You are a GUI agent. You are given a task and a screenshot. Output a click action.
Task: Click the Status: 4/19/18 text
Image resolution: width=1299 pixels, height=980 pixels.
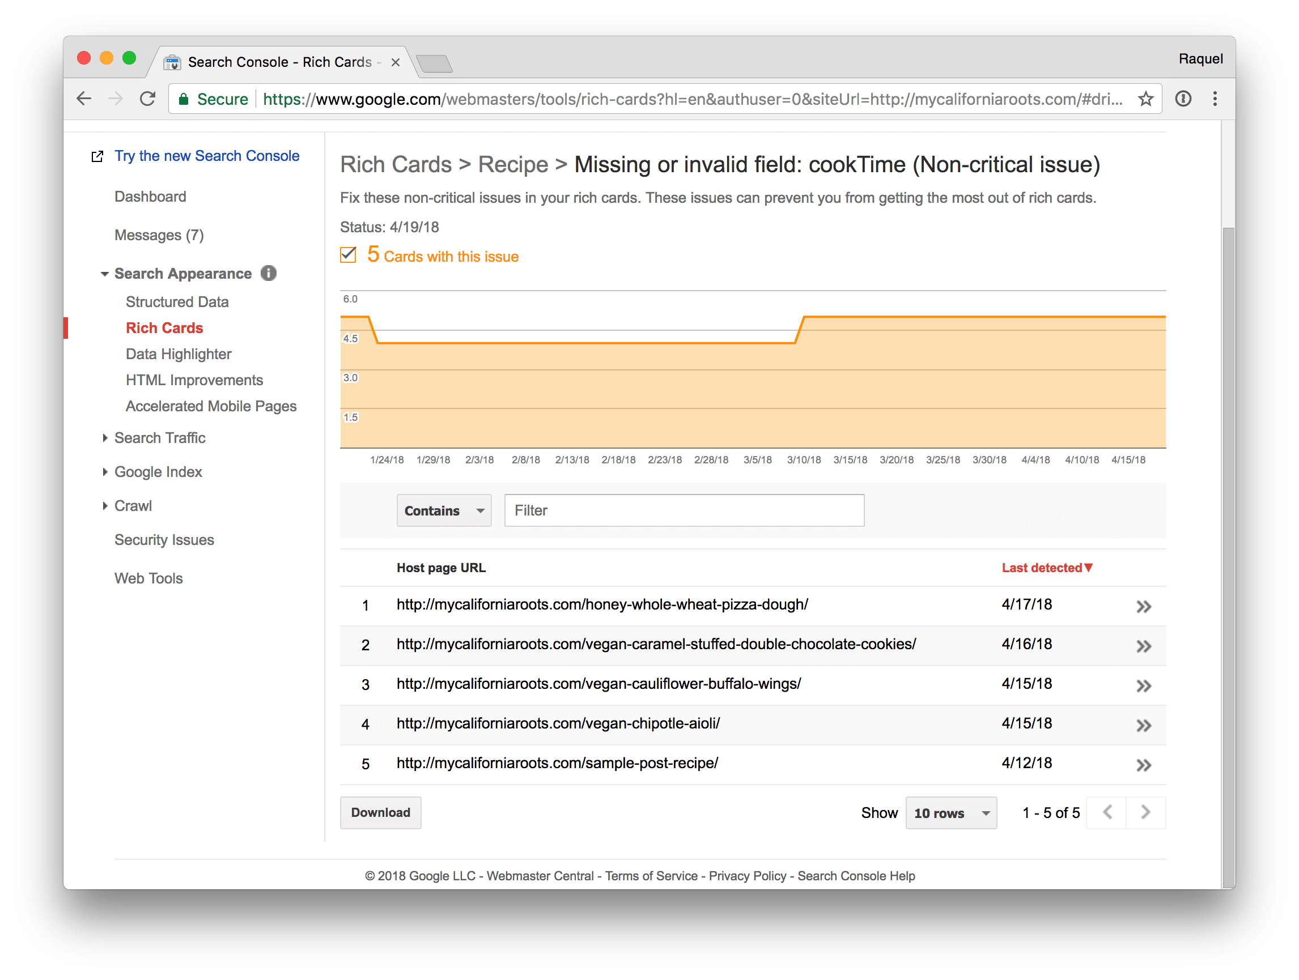[x=389, y=227]
